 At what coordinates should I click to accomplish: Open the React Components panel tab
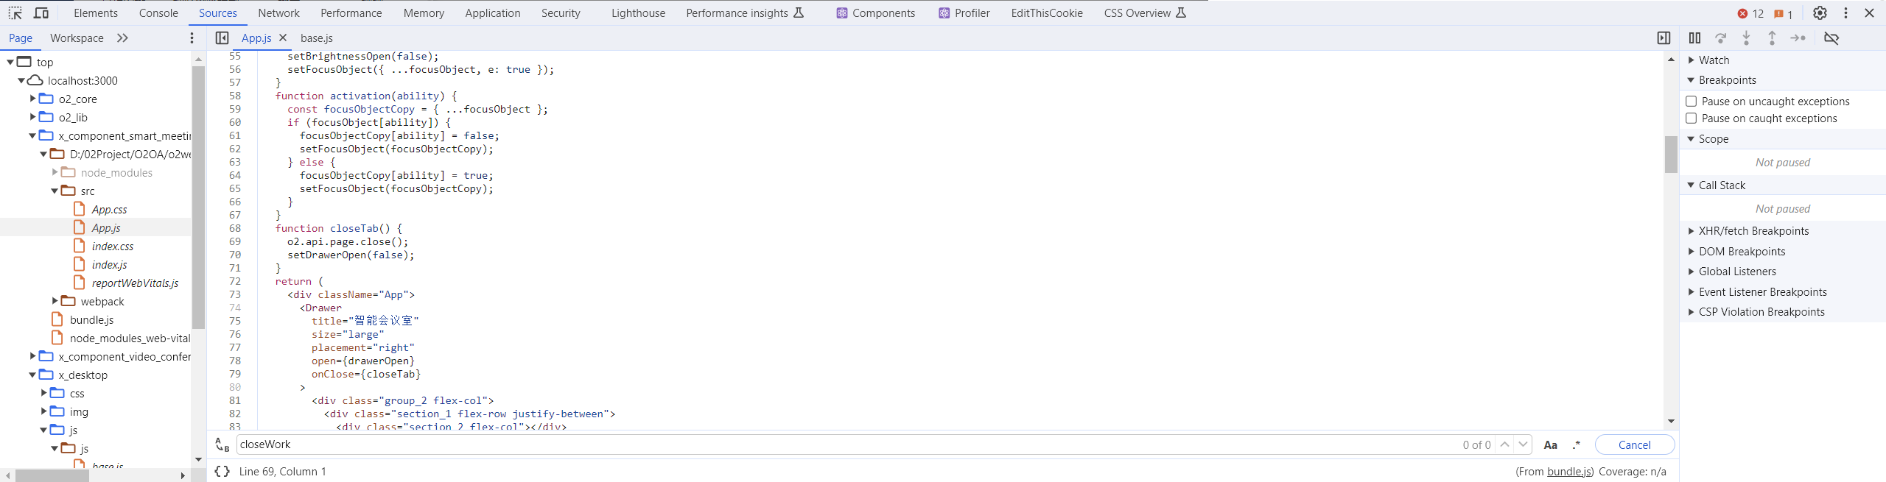pyautogui.click(x=875, y=13)
